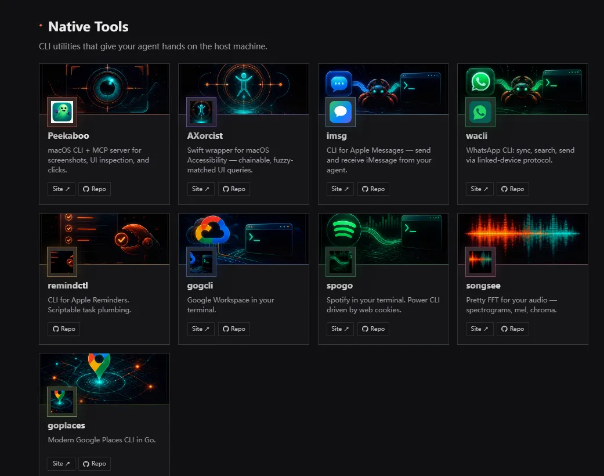Click the remindctl checklist icon
This screenshot has height=476, width=604.
62,262
